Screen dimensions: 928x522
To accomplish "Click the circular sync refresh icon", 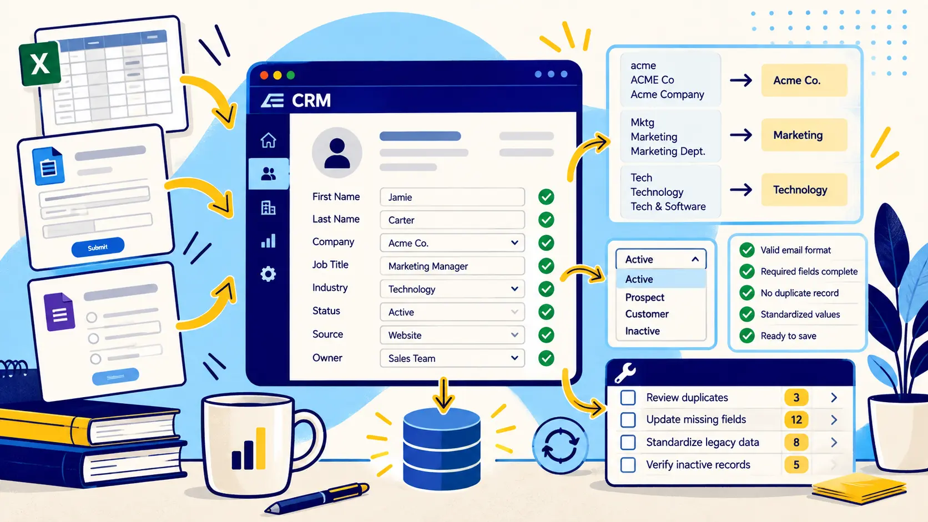I will (x=560, y=445).
